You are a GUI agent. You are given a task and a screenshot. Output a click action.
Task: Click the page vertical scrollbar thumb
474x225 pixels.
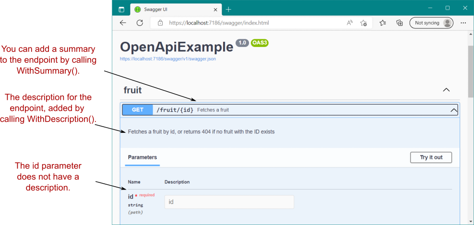(471, 71)
